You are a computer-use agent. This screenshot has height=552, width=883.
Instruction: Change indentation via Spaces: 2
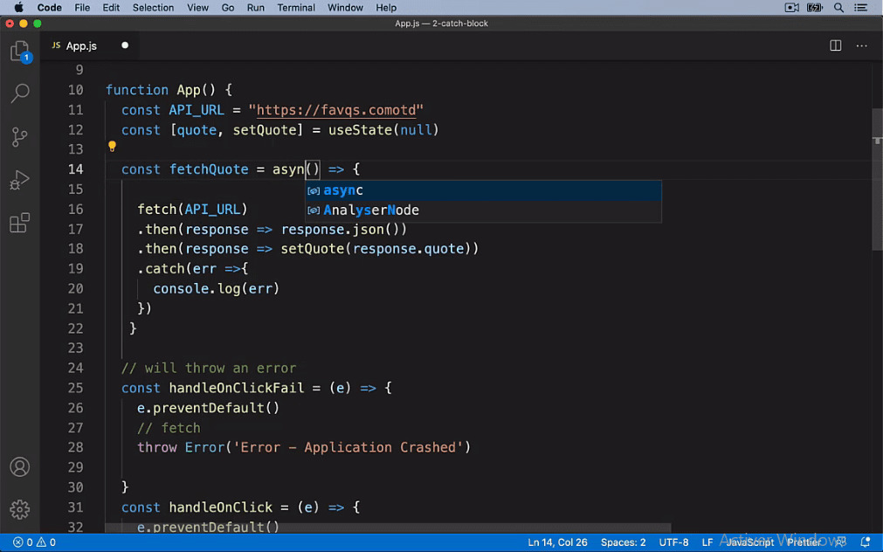click(x=623, y=542)
